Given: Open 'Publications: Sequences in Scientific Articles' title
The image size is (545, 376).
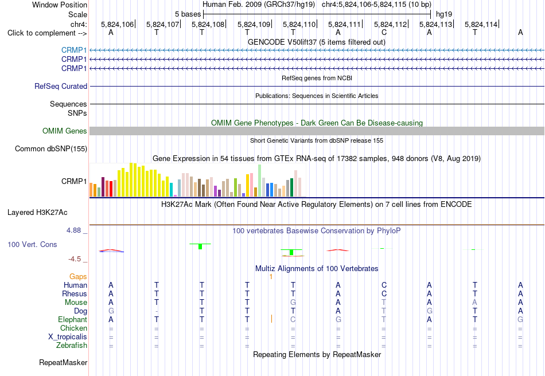Looking at the screenshot, I should (x=317, y=96).
